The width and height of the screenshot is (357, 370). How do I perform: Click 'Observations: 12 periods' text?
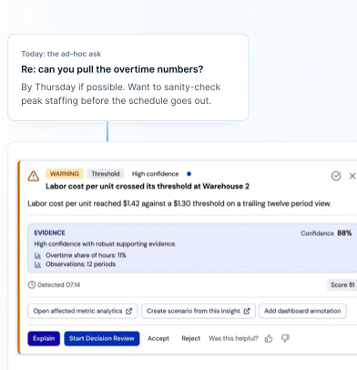click(80, 264)
